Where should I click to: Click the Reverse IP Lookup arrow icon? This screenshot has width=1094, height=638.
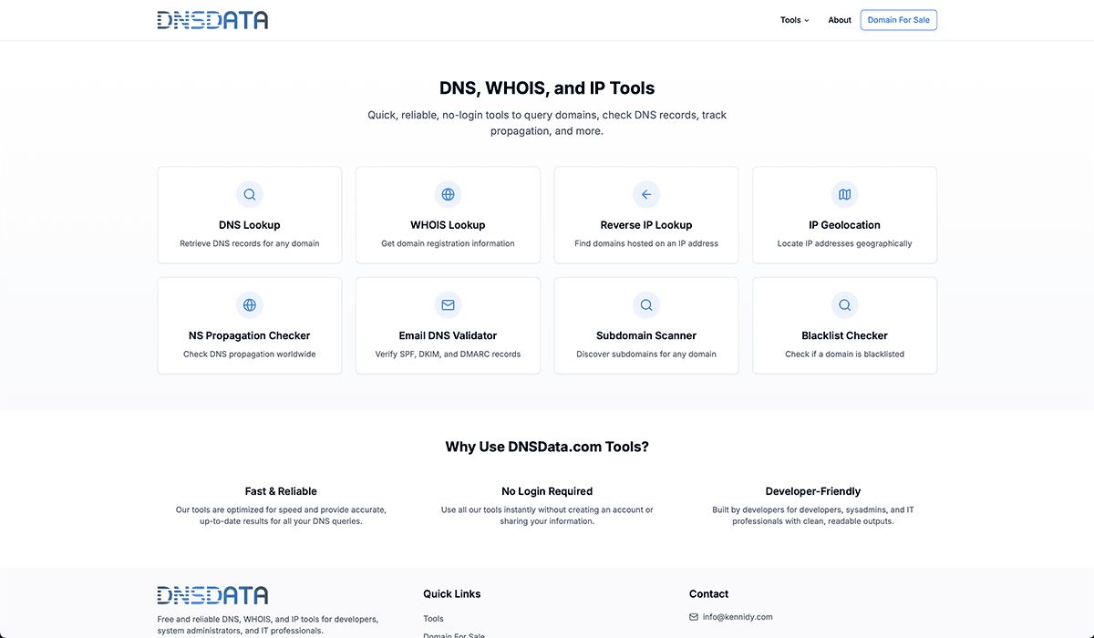click(646, 194)
